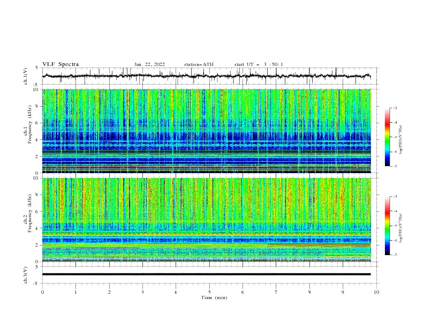
Task: Click inside the ch.1 spectrogram panel
Action: [207, 131]
